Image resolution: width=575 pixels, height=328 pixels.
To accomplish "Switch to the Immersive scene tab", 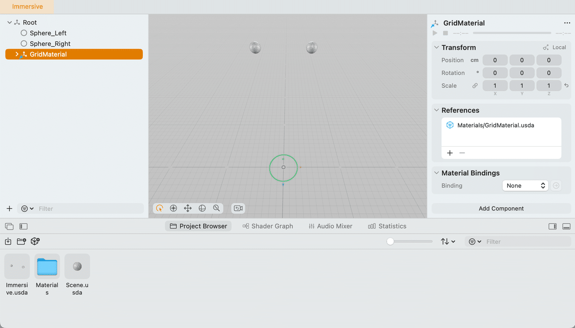I will 27,7.
